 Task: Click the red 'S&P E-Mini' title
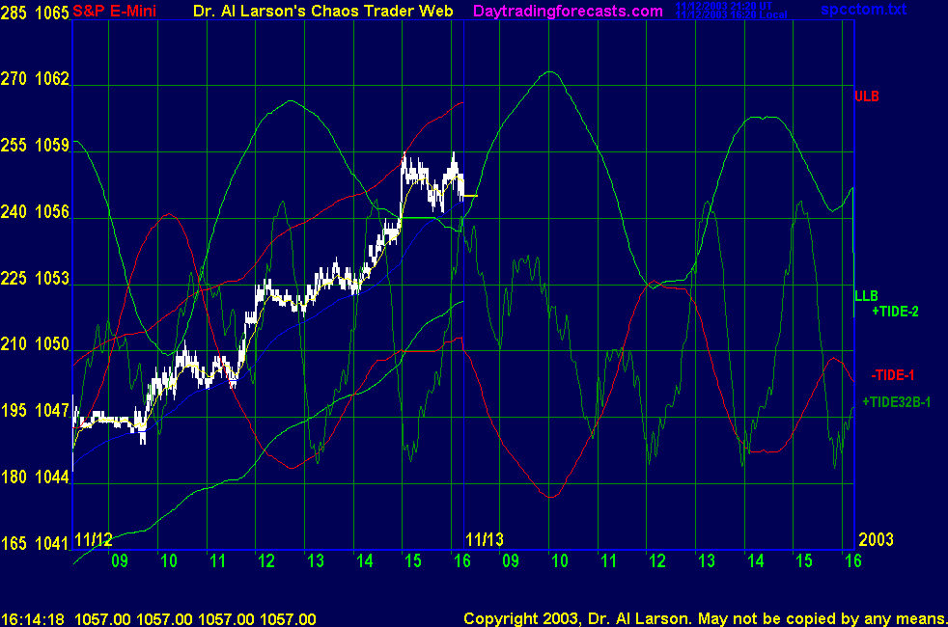point(114,12)
